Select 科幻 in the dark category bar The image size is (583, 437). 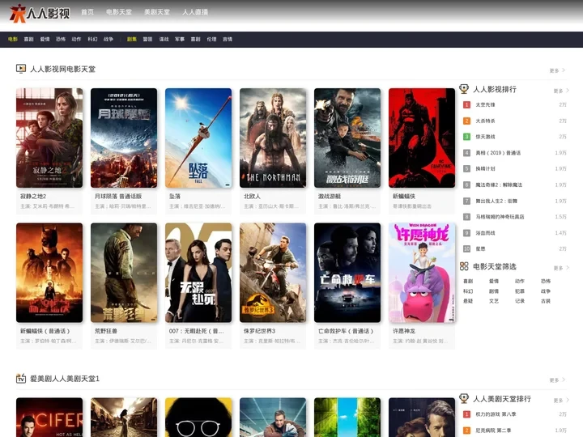(92, 39)
